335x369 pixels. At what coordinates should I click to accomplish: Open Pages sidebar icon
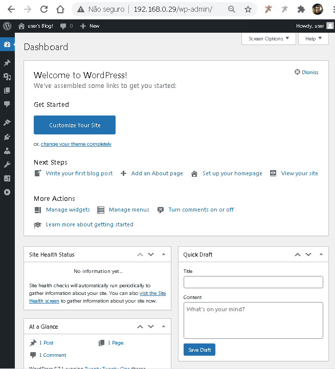tap(7, 90)
